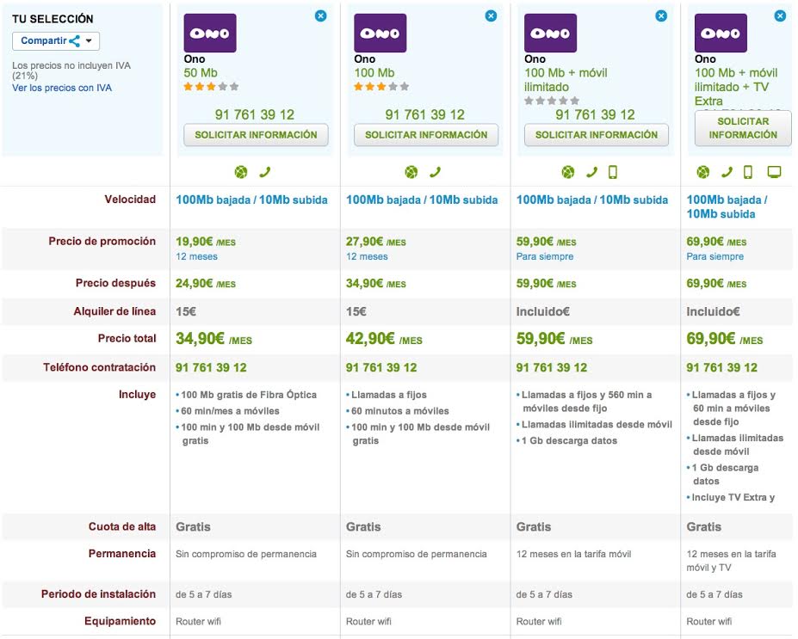Click 'Periodo de instalación' row label
Screen dimensions: 798x639
[x=99, y=593]
